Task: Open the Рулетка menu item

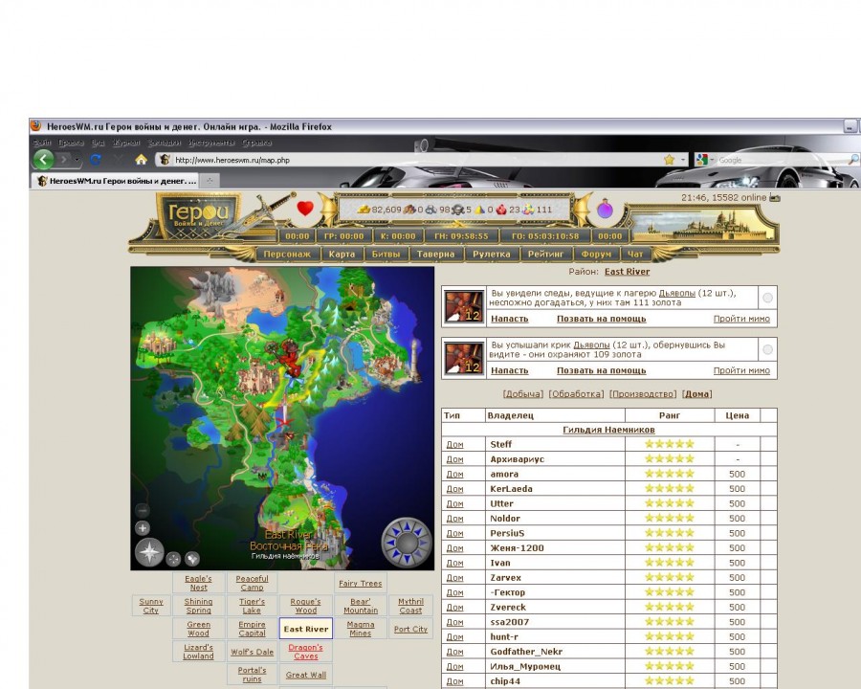Action: click(492, 255)
